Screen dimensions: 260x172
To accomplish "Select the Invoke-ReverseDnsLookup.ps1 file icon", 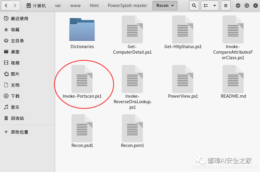I will pos(132,79).
